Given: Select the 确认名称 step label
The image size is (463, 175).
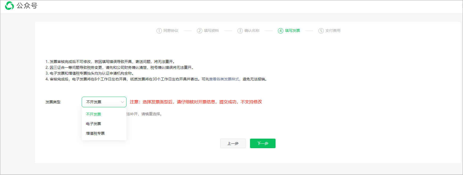Looking at the screenshot, I should click(252, 31).
